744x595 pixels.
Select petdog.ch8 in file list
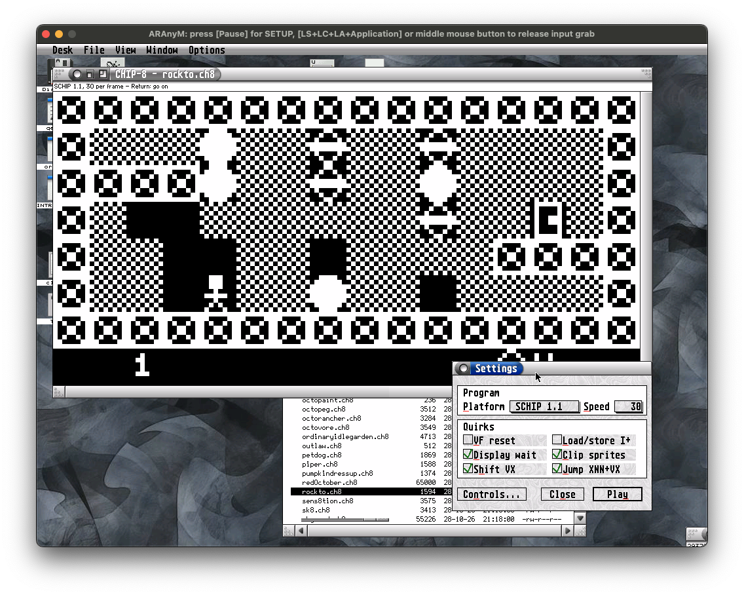(322, 455)
